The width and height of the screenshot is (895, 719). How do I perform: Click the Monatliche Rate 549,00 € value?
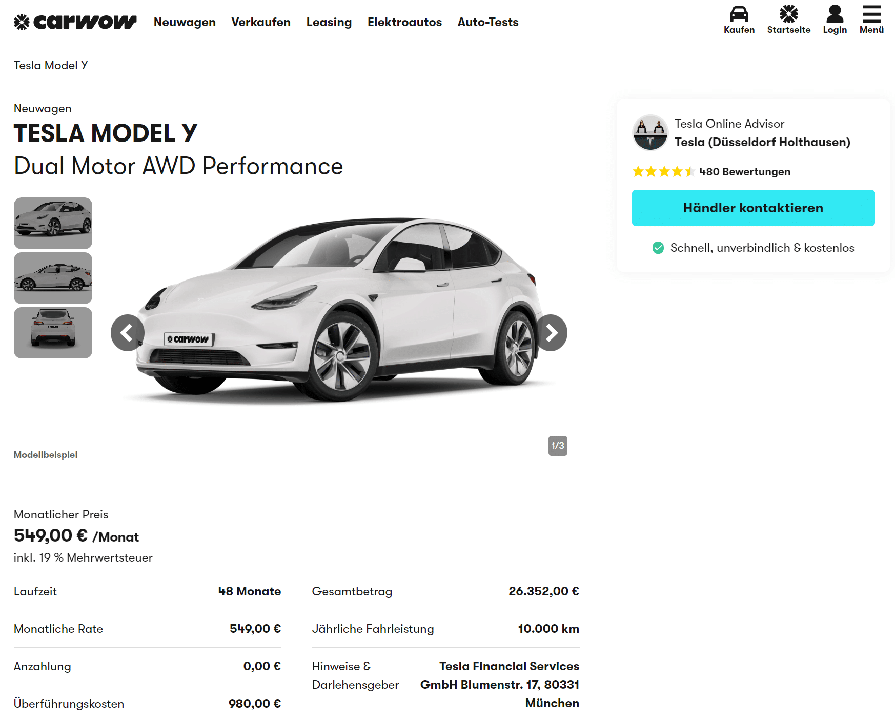(255, 629)
